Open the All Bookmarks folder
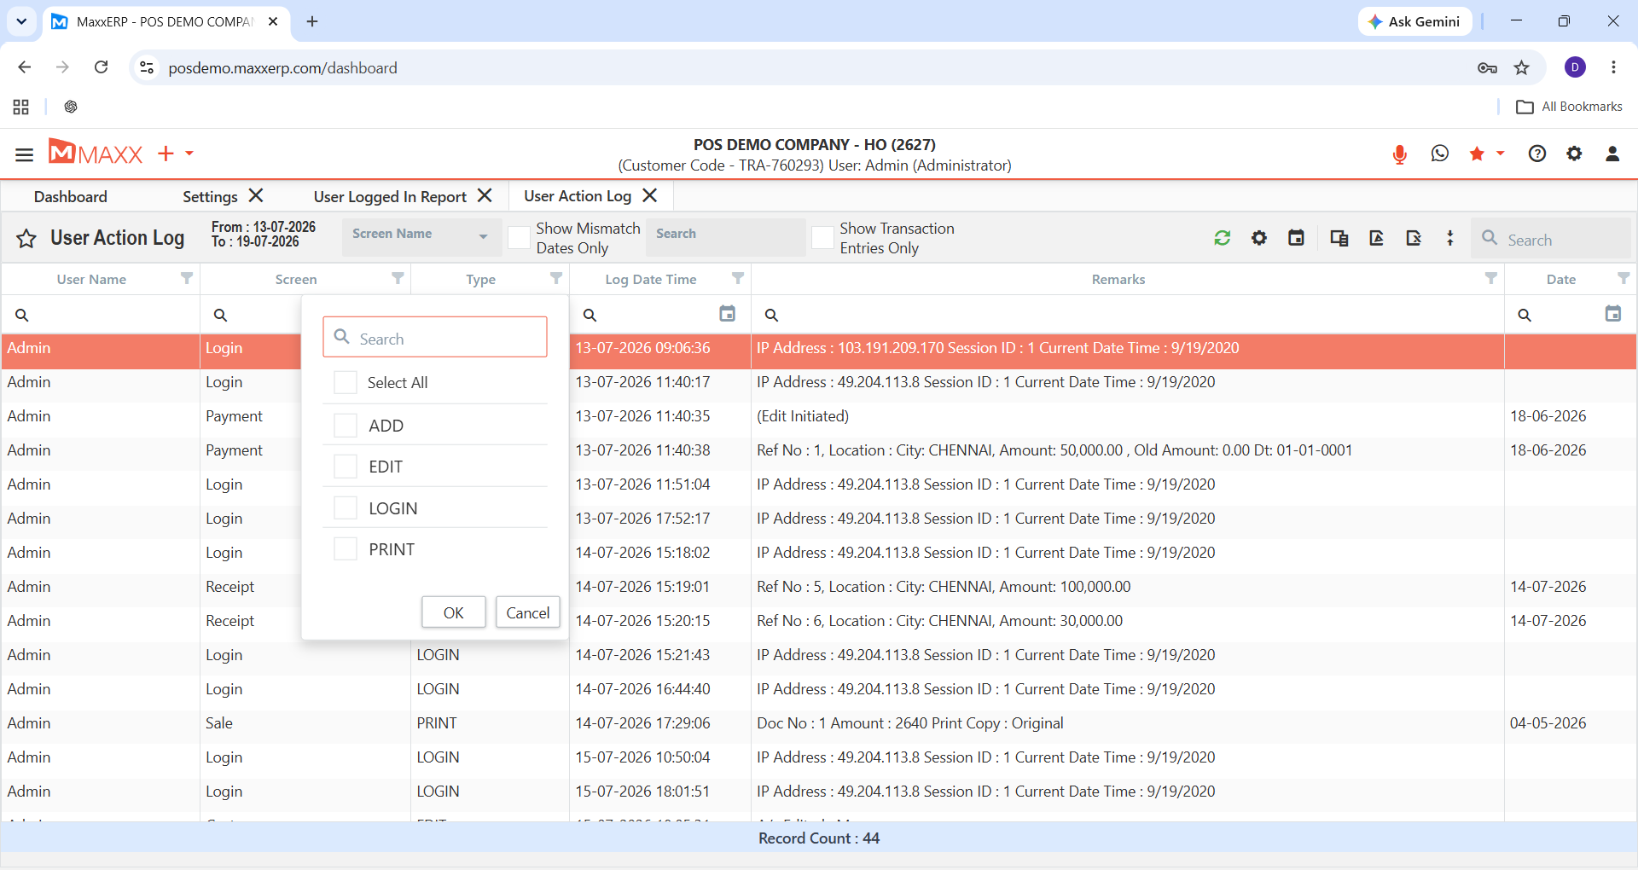Screen dimensions: 1638x870 click(1570, 107)
